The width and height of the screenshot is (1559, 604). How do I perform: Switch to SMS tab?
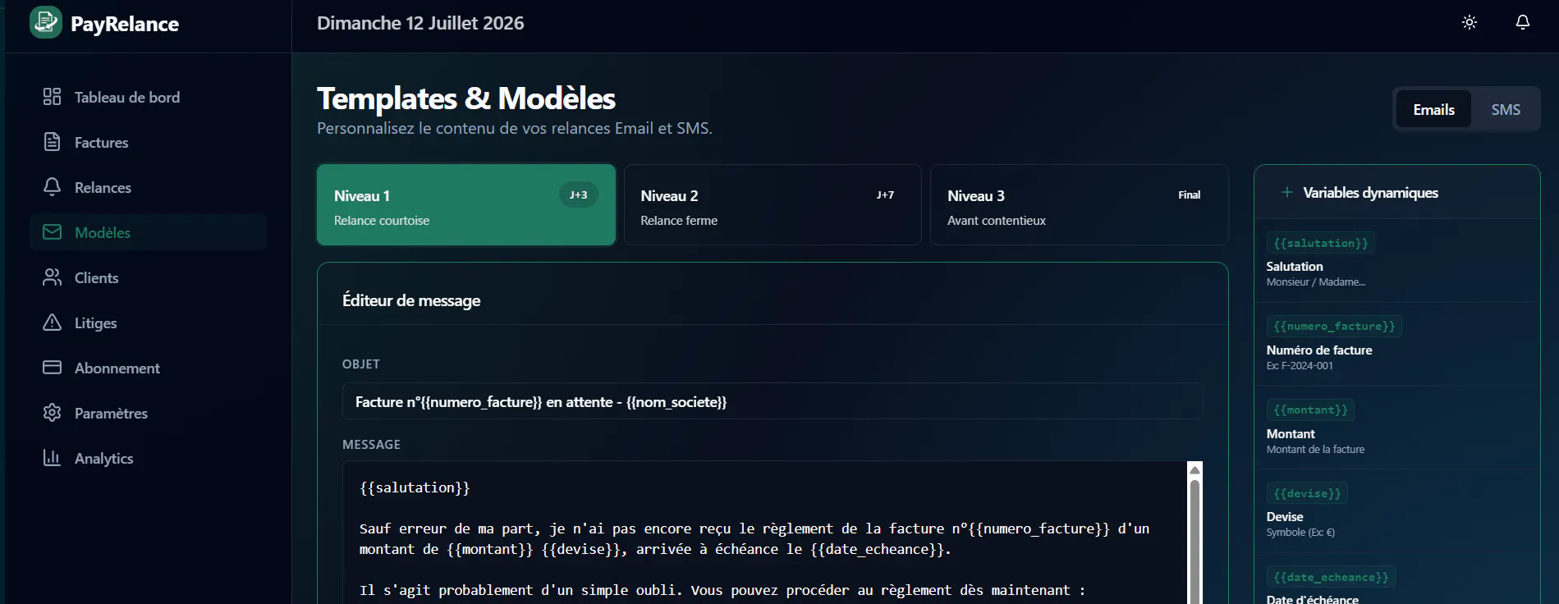1506,109
